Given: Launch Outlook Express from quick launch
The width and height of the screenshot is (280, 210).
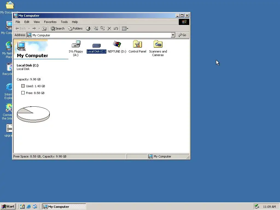Looking at the screenshot, I should coord(35,207).
